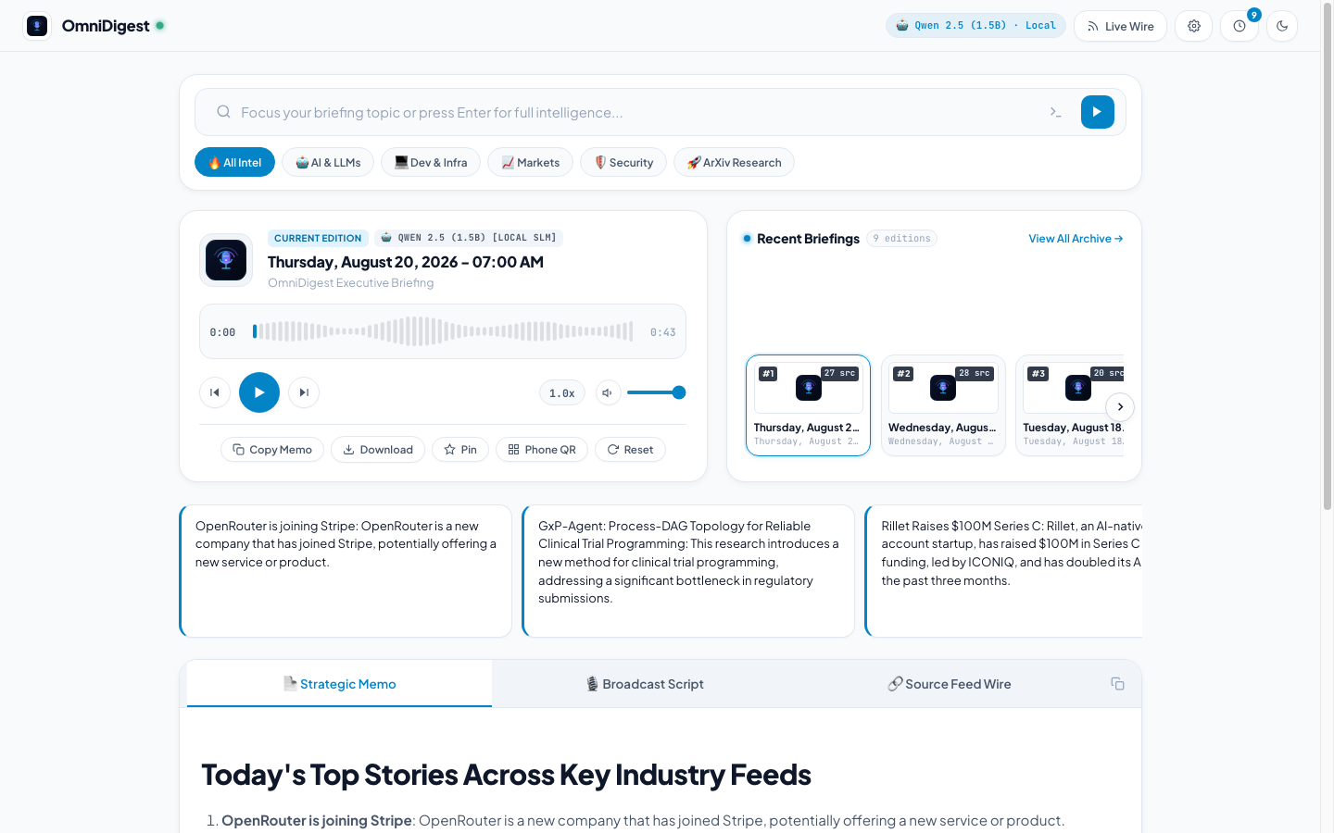The width and height of the screenshot is (1334, 833).
Task: Change the 1.0x playback speed
Action: [562, 392]
